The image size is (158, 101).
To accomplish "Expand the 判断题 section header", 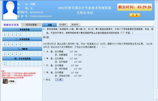I will (22, 49).
